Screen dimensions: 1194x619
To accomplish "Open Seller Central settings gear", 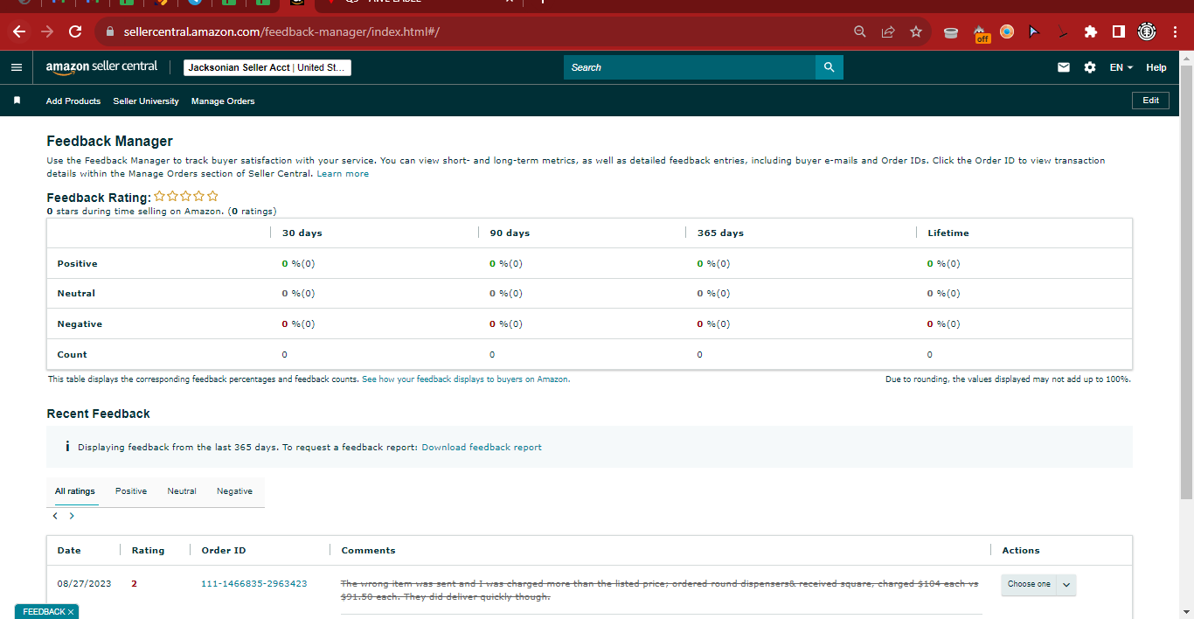I will 1090,67.
